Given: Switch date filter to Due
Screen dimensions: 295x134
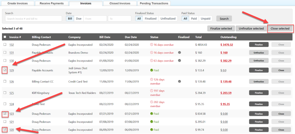Looking at the screenshot, I should pyautogui.click(x=79, y=19).
